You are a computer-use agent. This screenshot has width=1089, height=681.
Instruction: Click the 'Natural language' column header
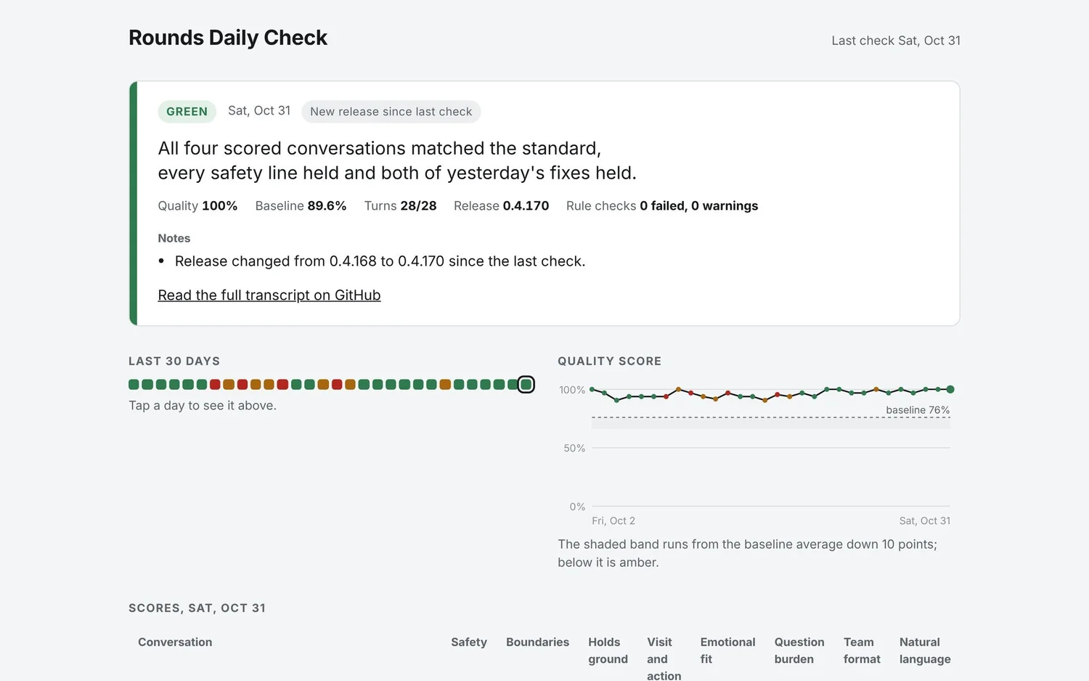(x=925, y=651)
